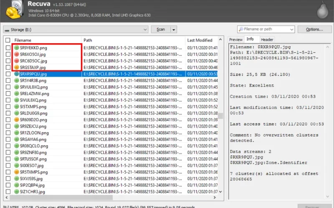Open the Header tab
Image resolution: width=334 pixels, height=208 pixels.
pyautogui.click(x=267, y=40)
